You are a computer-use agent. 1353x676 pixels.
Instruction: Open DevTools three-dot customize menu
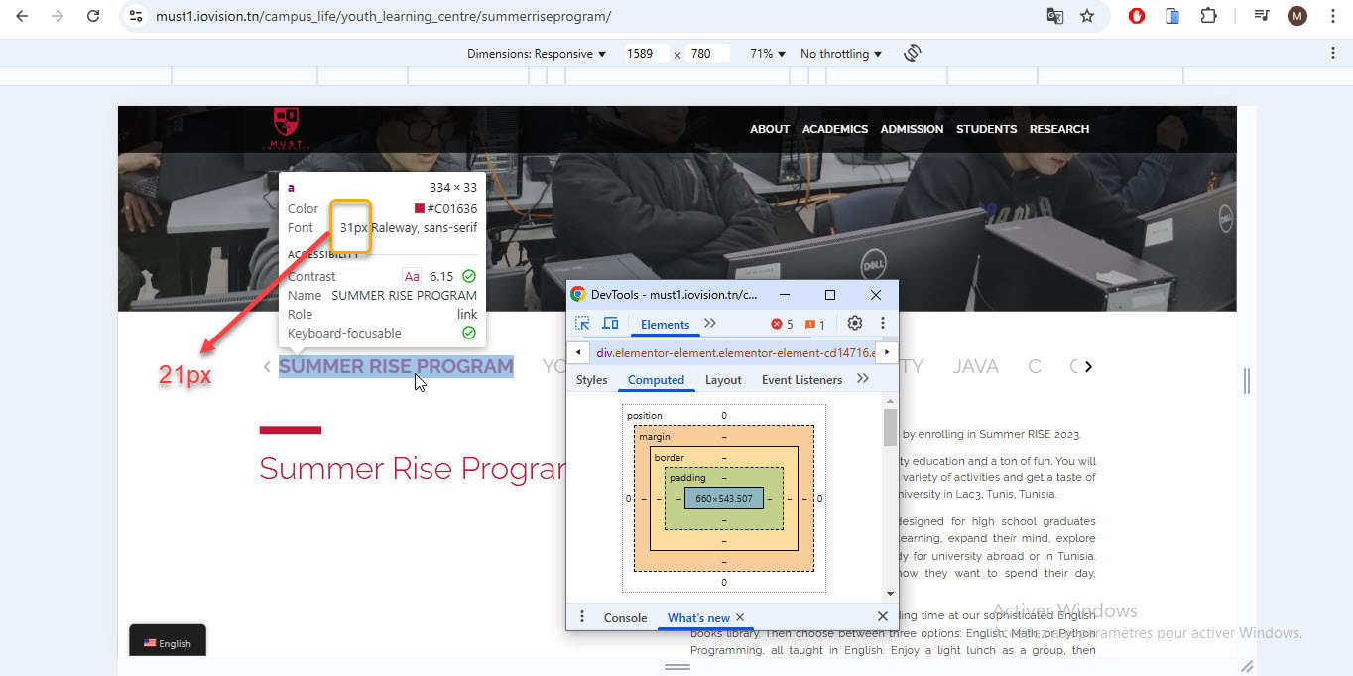882,324
